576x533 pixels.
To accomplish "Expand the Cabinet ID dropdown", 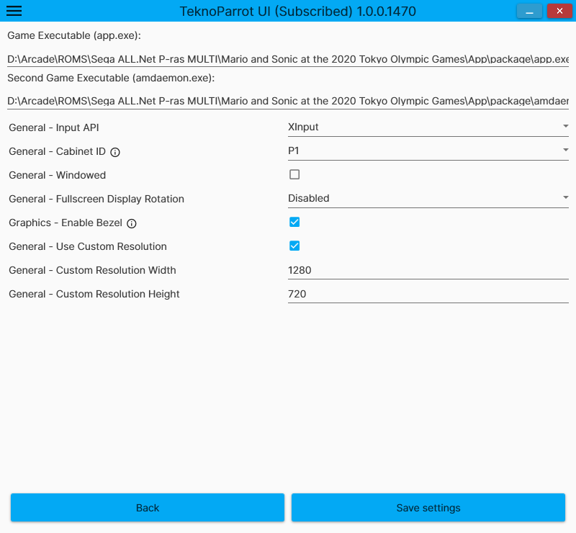I will [x=428, y=151].
